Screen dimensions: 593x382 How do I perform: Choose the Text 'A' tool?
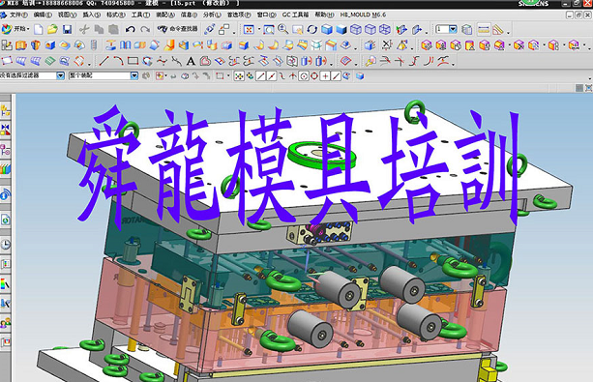(191, 61)
